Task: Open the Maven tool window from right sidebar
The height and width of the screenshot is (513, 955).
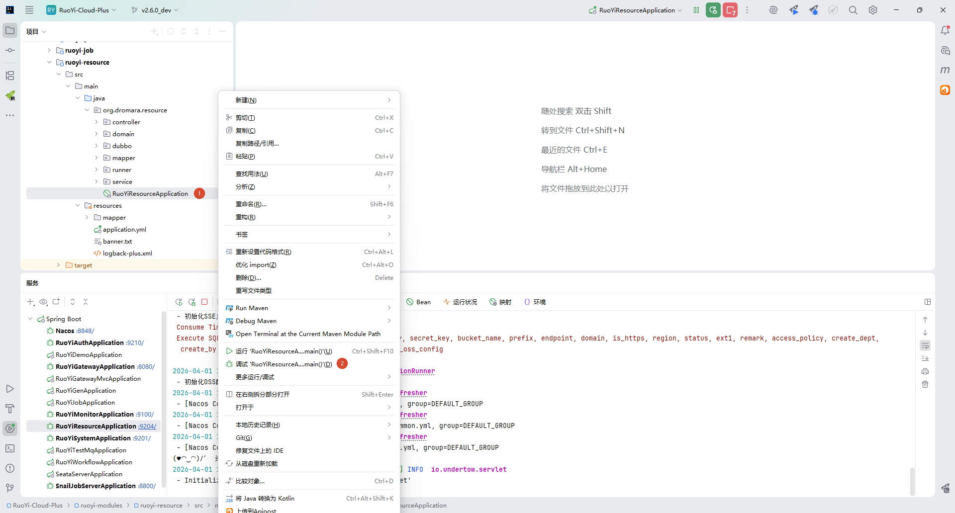Action: tap(945, 70)
